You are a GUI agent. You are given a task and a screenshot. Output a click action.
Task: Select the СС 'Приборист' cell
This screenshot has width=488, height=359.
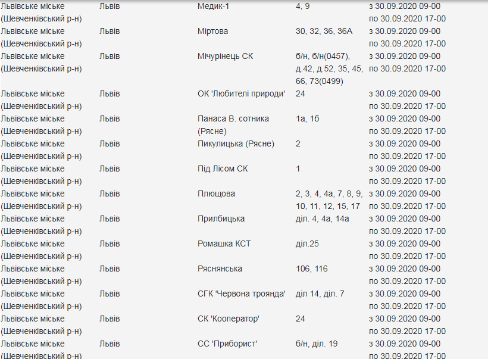click(x=227, y=344)
